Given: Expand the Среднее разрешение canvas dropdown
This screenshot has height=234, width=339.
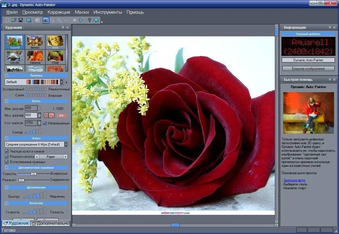Looking at the screenshot, I should [x=66, y=144].
